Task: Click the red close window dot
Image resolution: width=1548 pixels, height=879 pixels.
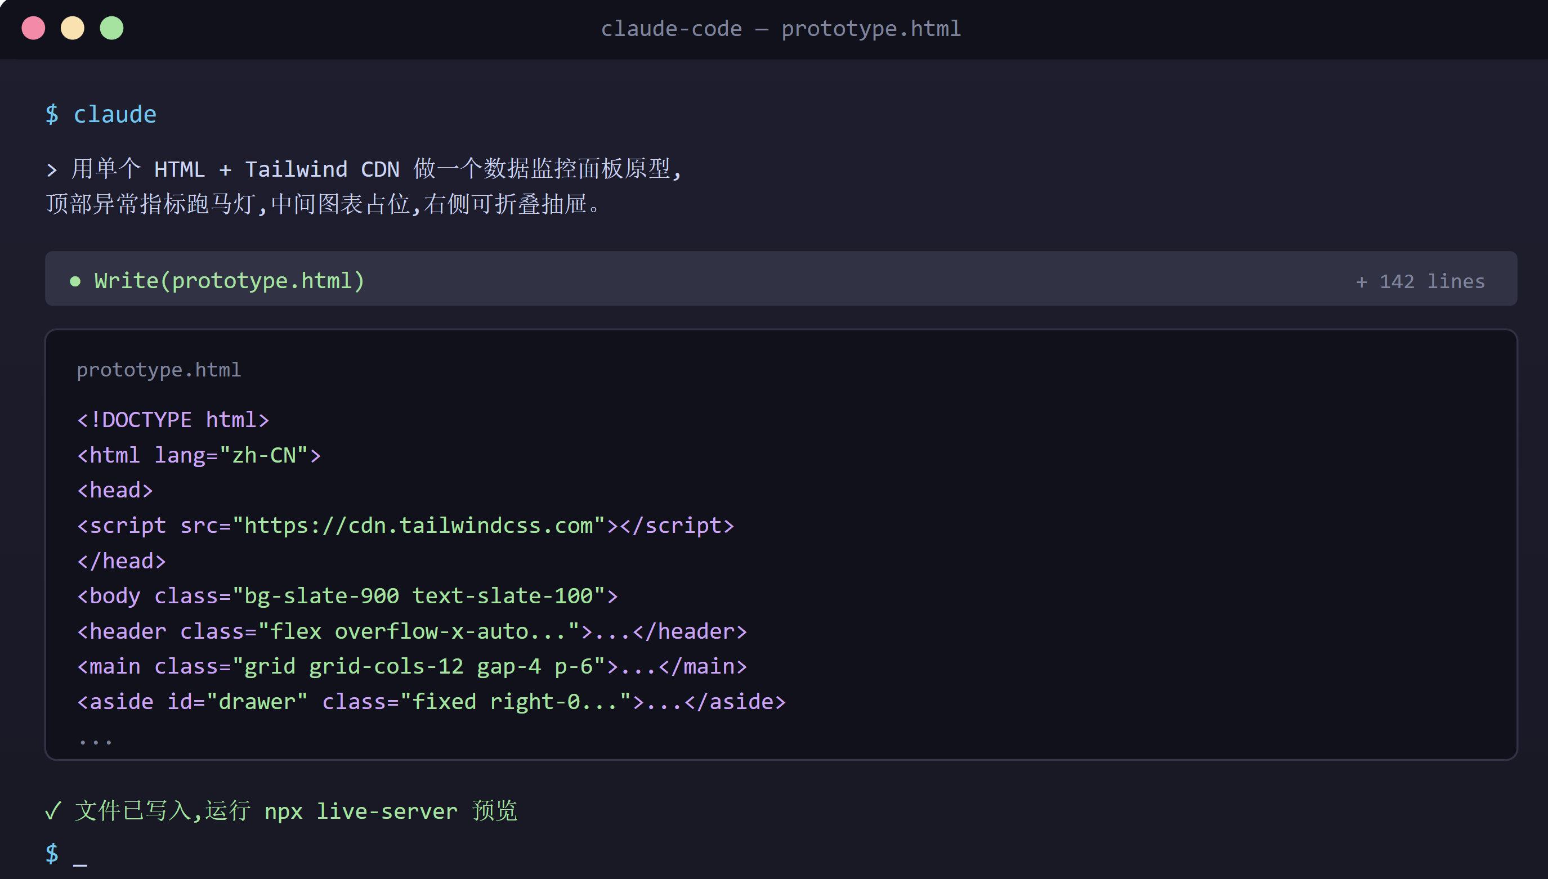Action: coord(33,28)
